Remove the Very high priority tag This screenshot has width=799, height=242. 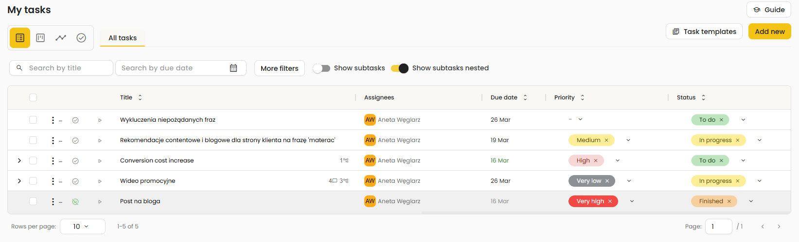pos(610,201)
